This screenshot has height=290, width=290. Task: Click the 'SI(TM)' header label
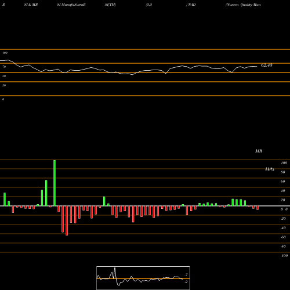[110, 5]
